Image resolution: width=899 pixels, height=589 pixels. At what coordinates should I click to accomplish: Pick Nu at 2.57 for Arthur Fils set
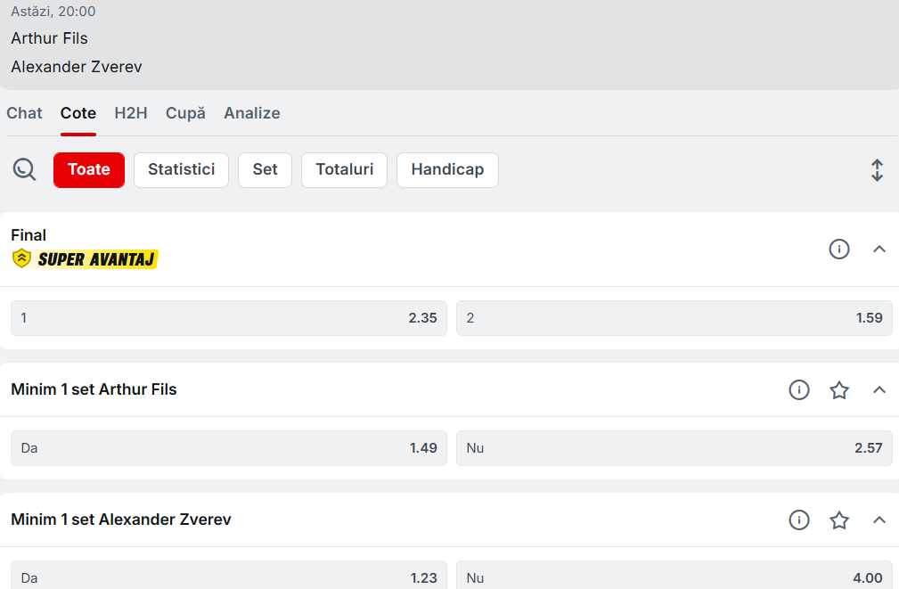(674, 448)
